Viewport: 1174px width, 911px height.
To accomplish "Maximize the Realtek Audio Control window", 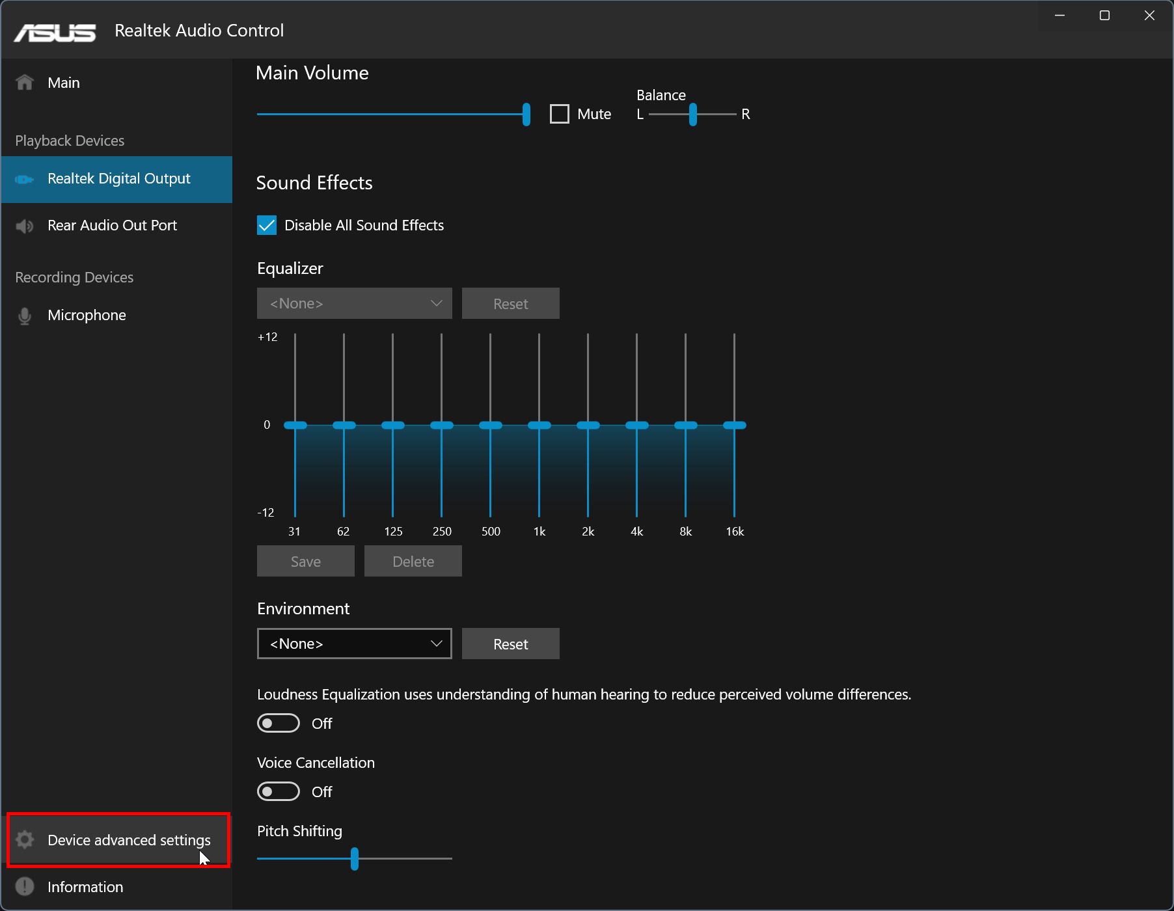I will [x=1104, y=16].
